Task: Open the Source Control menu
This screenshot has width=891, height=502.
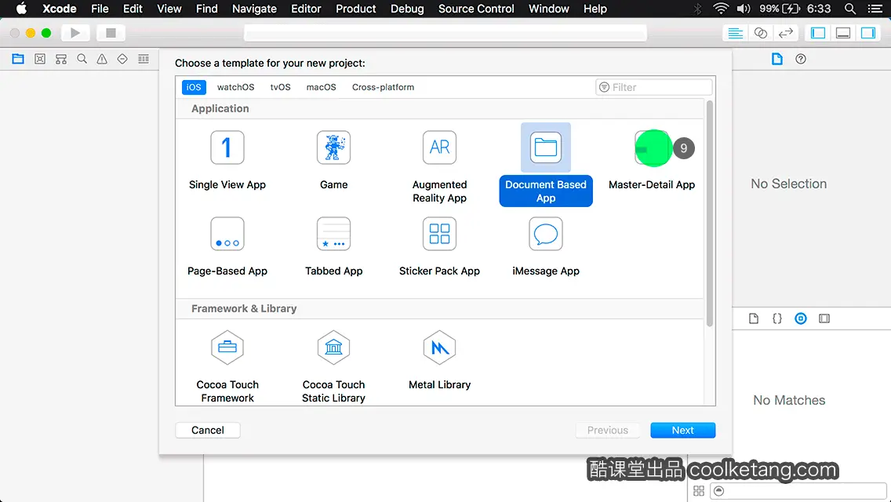Action: point(476,9)
